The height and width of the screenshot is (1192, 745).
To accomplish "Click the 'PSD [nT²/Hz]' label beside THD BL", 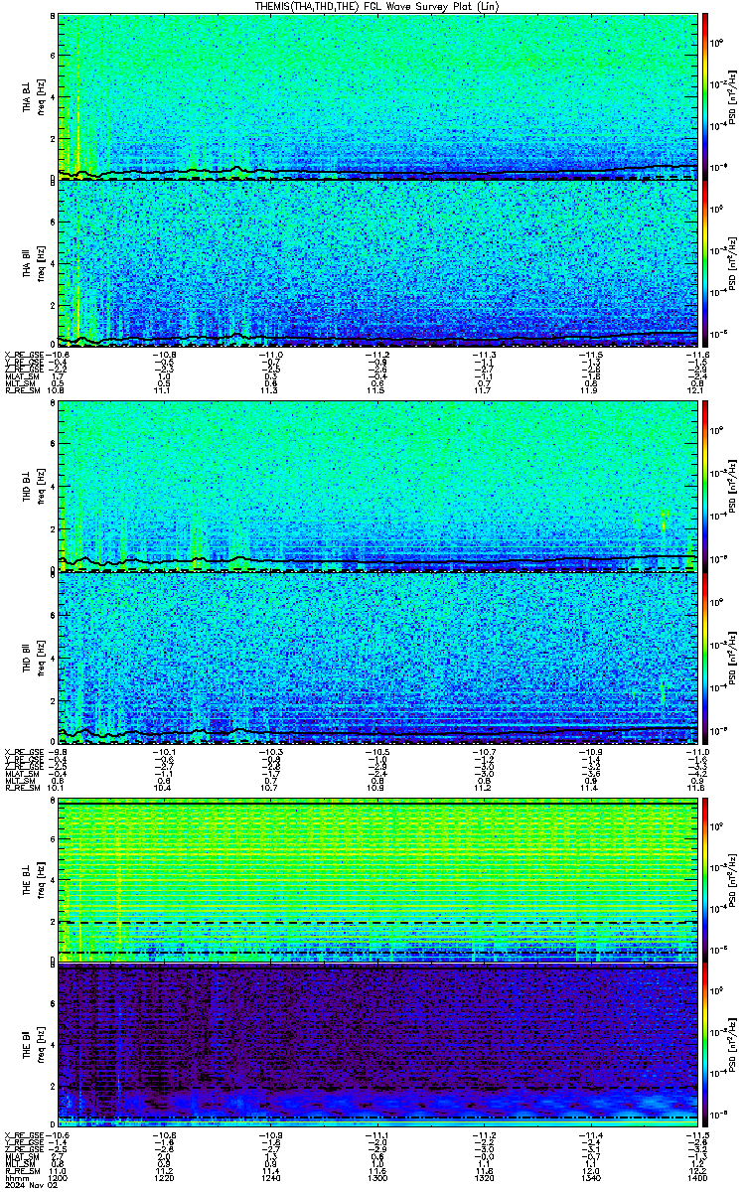I will coord(732,487).
